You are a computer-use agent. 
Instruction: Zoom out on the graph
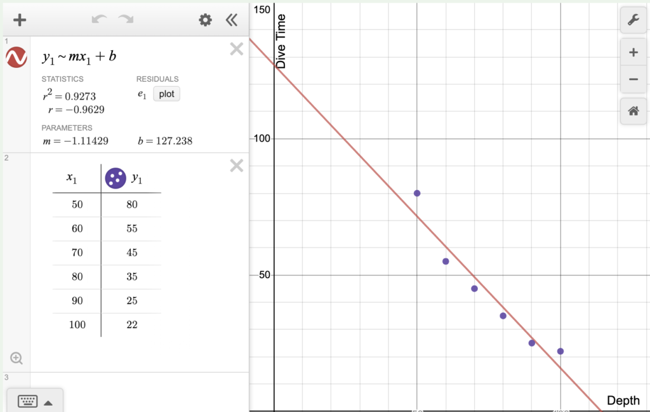point(633,79)
